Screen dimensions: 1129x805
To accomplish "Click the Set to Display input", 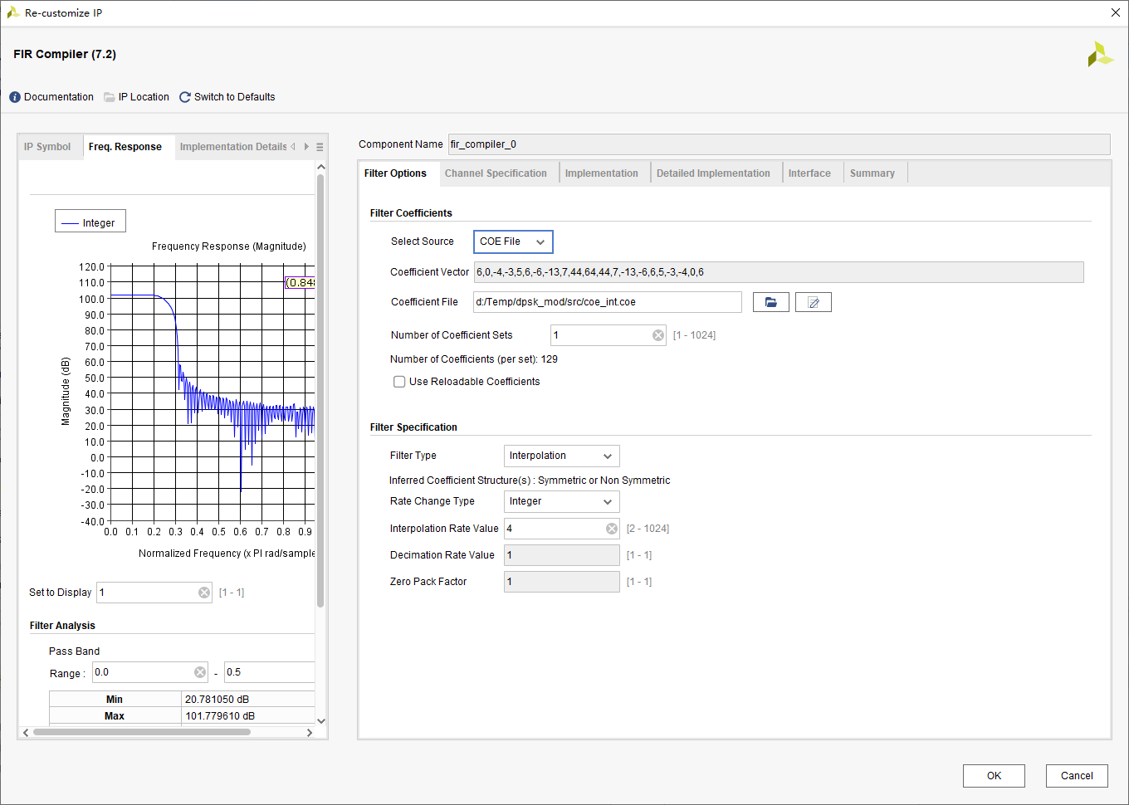I will [154, 593].
